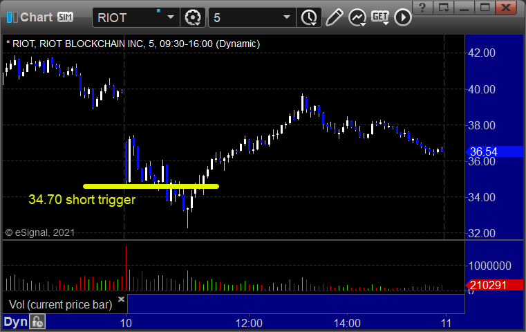Open the symbol settings gear icon
Image resolution: width=526 pixels, height=332 pixels.
193,17
